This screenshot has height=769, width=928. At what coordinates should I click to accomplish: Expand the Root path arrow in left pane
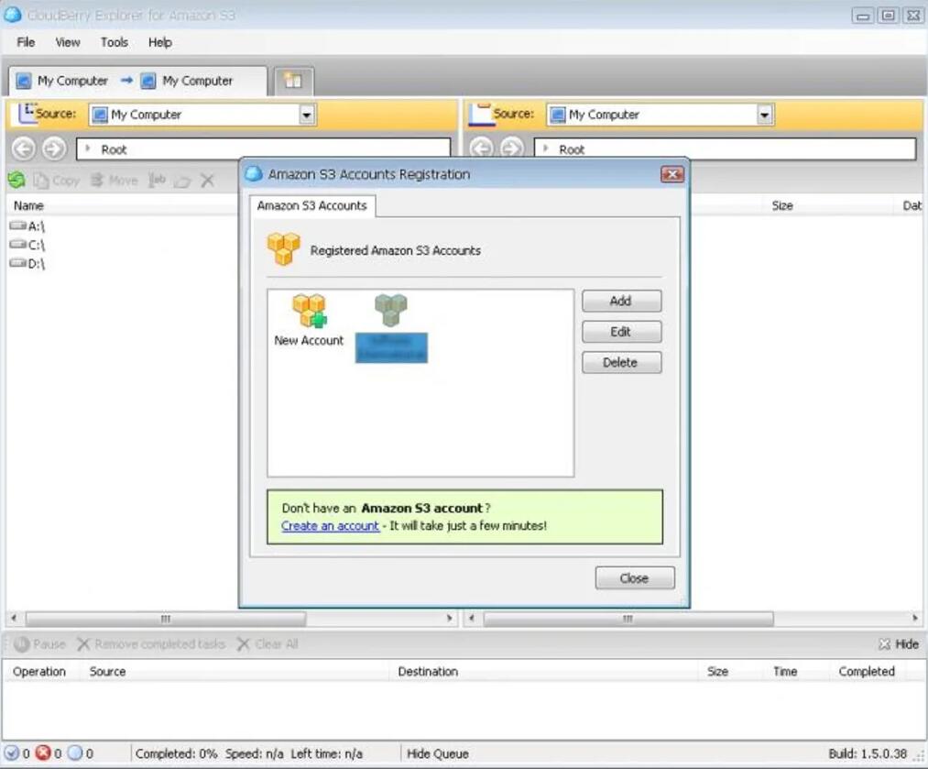pos(88,149)
